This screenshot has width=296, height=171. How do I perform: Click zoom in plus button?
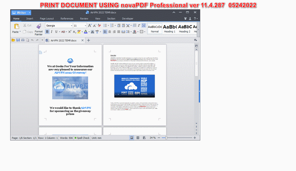[x=195, y=138]
